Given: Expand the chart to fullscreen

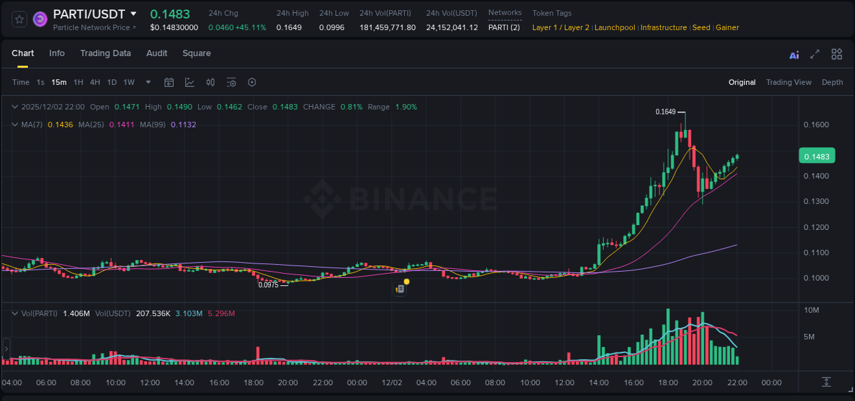Looking at the screenshot, I should tap(815, 53).
